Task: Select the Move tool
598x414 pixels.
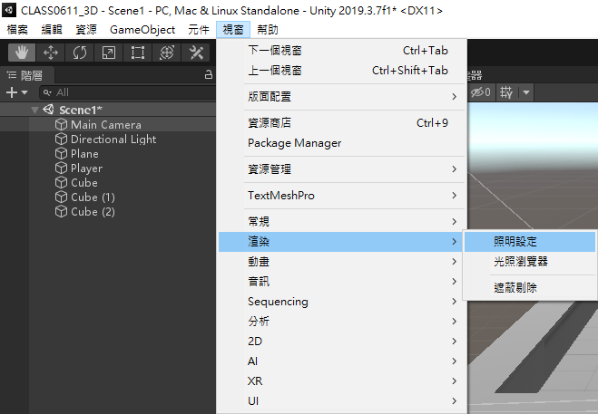Action: [51, 53]
